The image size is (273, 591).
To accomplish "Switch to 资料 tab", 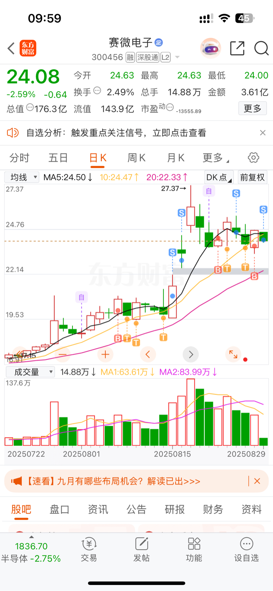I will (x=251, y=509).
